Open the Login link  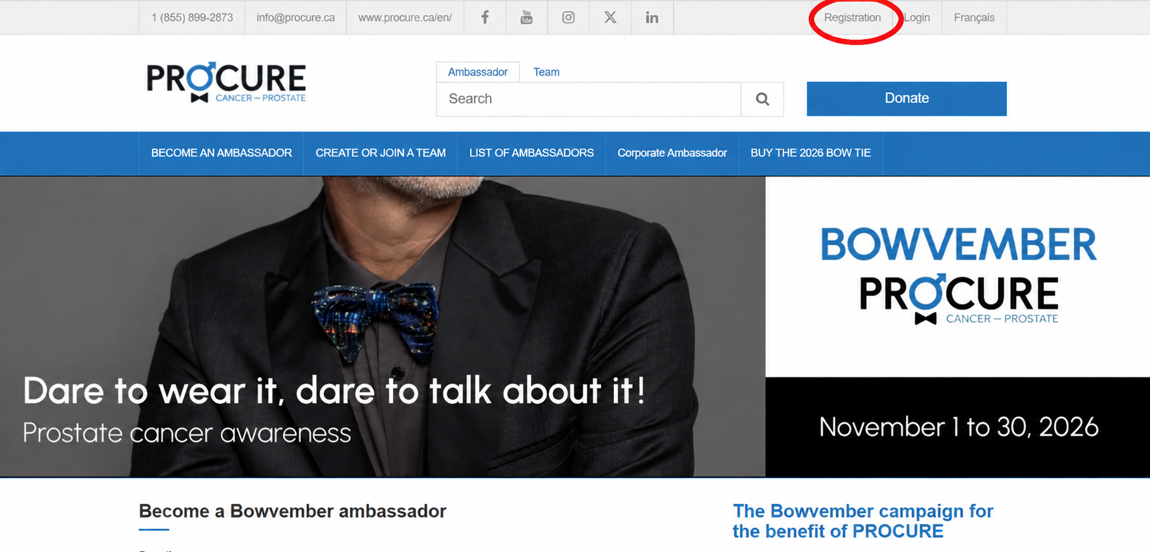(917, 18)
